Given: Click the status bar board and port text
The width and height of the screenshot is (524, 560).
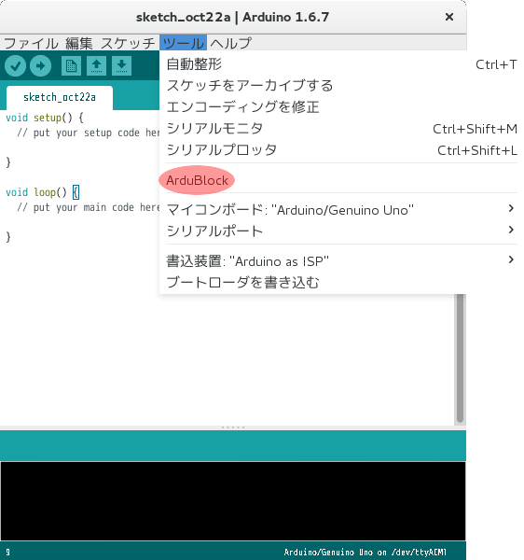Looking at the screenshot, I should pos(365,553).
